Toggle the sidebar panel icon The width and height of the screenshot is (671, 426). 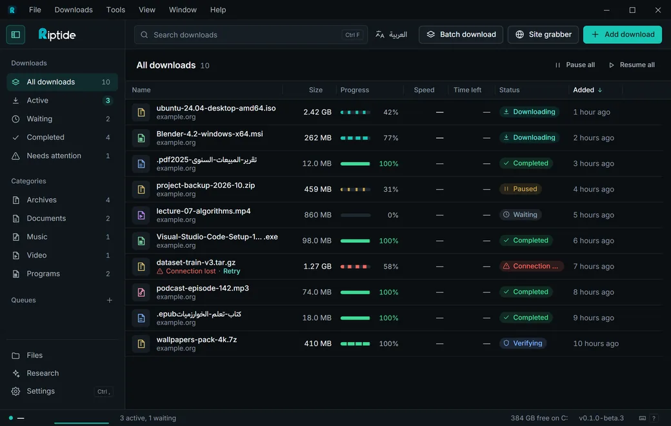[16, 35]
